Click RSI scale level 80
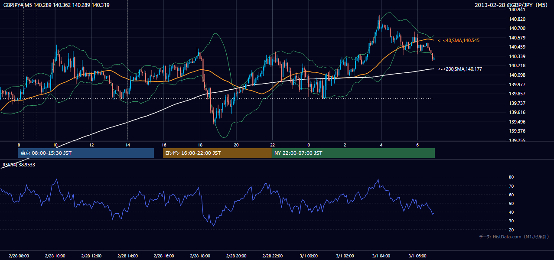 [x=512, y=177]
